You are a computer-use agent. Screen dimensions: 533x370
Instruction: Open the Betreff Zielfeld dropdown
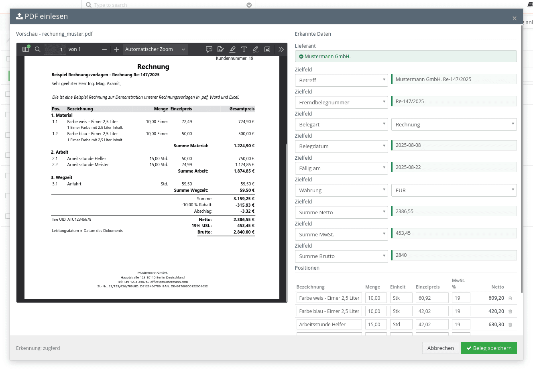click(x=342, y=80)
